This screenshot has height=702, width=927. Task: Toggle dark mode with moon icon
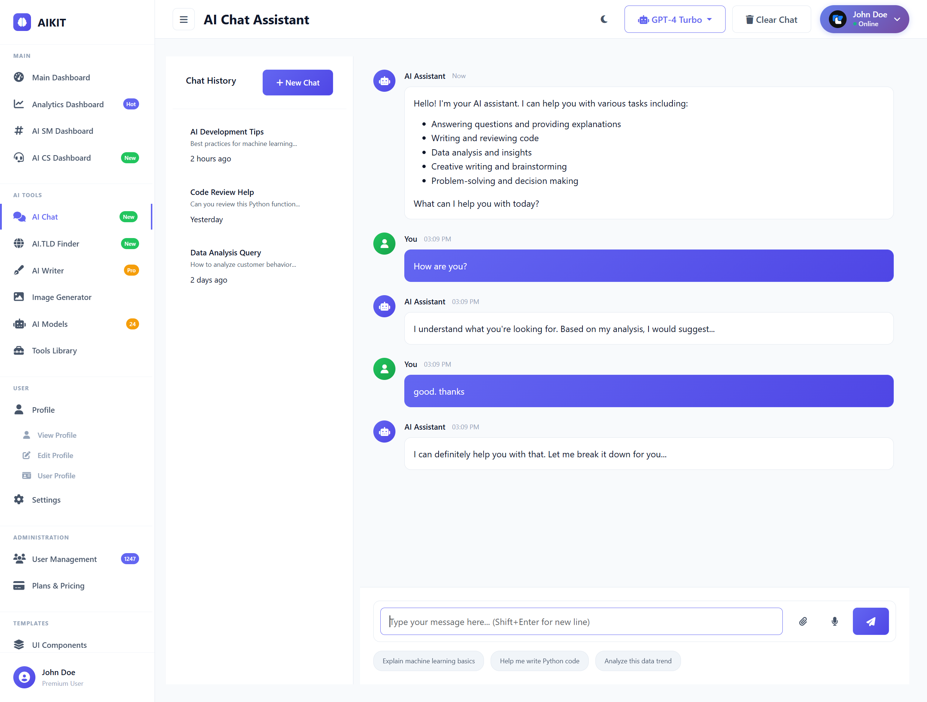click(x=604, y=20)
